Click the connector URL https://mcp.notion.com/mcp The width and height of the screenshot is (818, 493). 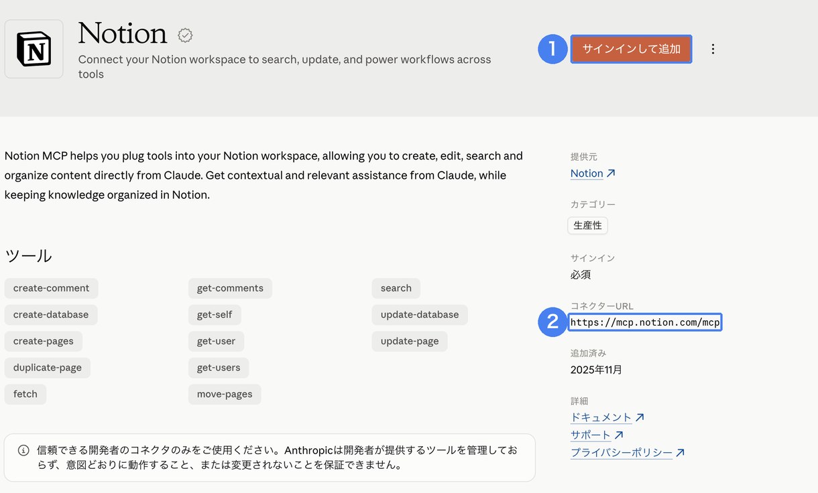(x=645, y=322)
